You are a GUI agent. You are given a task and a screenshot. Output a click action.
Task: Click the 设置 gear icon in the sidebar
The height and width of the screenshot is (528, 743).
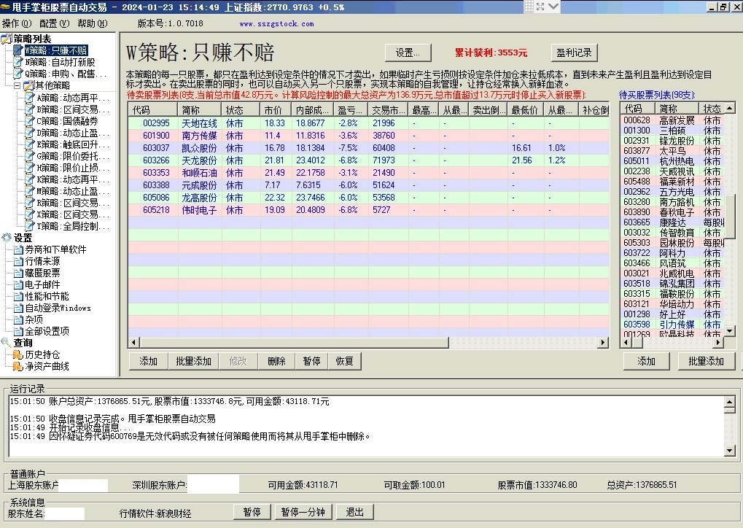coord(7,238)
